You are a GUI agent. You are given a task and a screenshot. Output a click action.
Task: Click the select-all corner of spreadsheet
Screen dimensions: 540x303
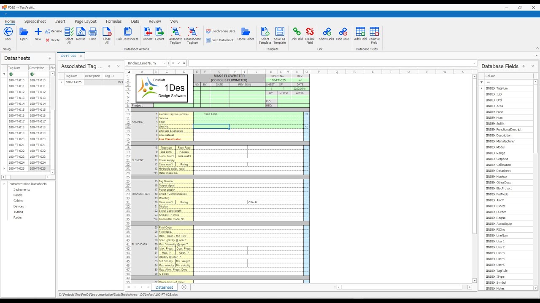click(128, 72)
